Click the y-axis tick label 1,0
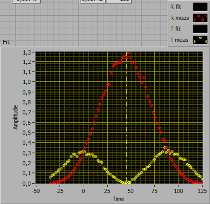The width and height of the screenshot is (210, 204). pos(27,82)
